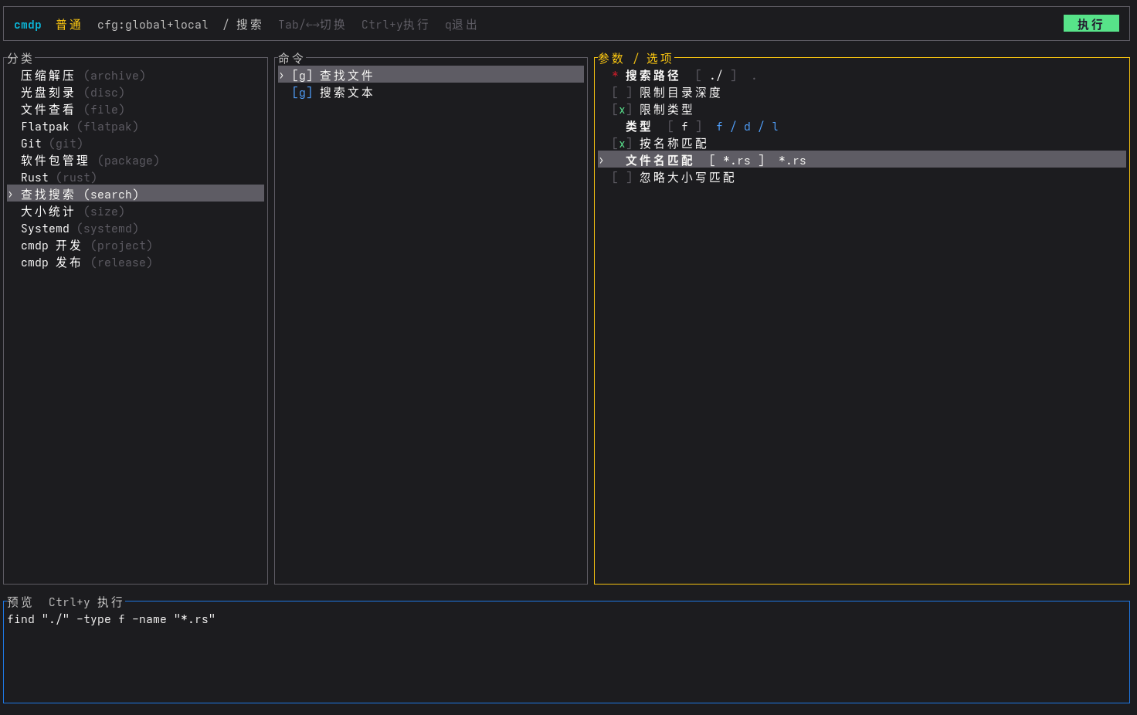Viewport: 1137px width, 715px height.
Task: Toggle the 限制目录深度 checkbox
Action: click(622, 93)
